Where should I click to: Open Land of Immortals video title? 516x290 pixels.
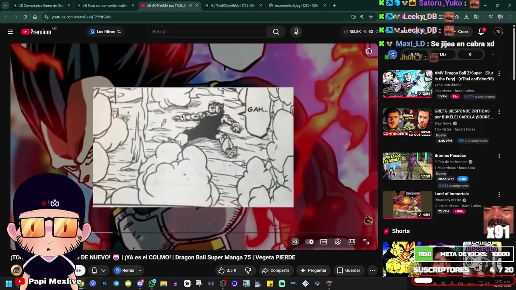coord(451,194)
